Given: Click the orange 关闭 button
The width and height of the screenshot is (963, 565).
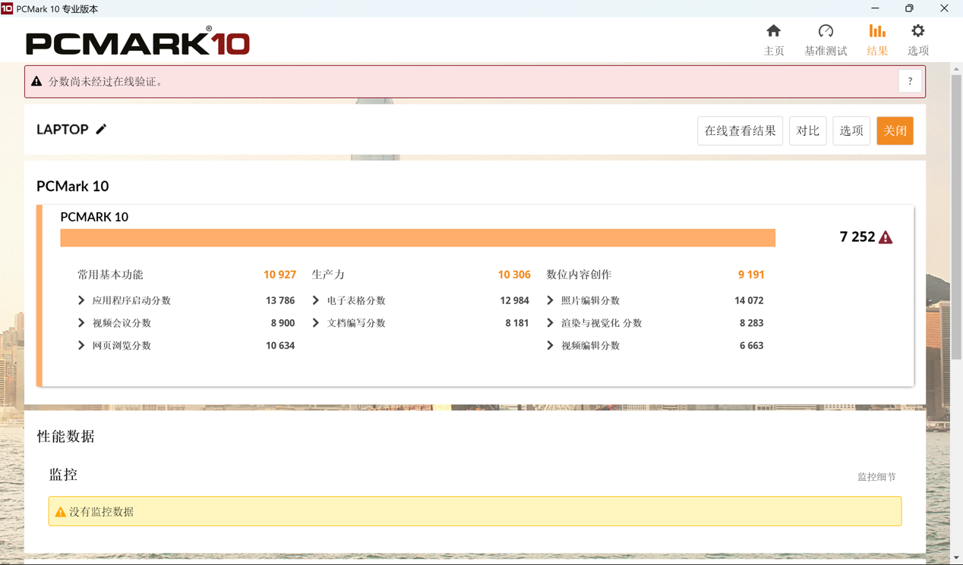Looking at the screenshot, I should (895, 131).
